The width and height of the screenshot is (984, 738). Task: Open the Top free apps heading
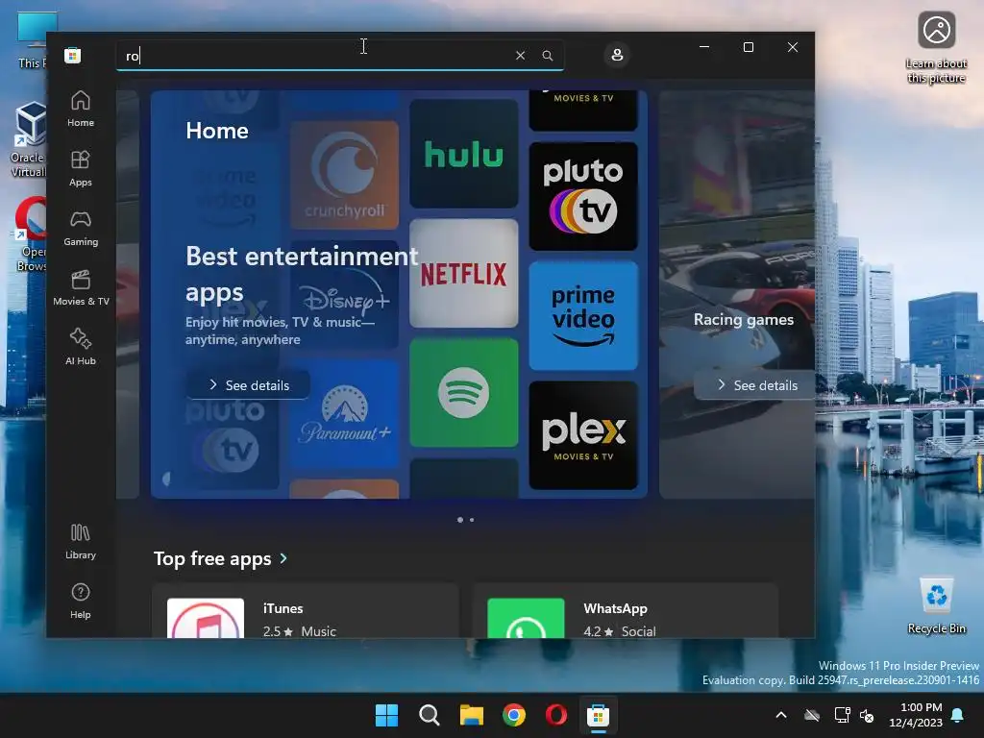[x=212, y=558]
